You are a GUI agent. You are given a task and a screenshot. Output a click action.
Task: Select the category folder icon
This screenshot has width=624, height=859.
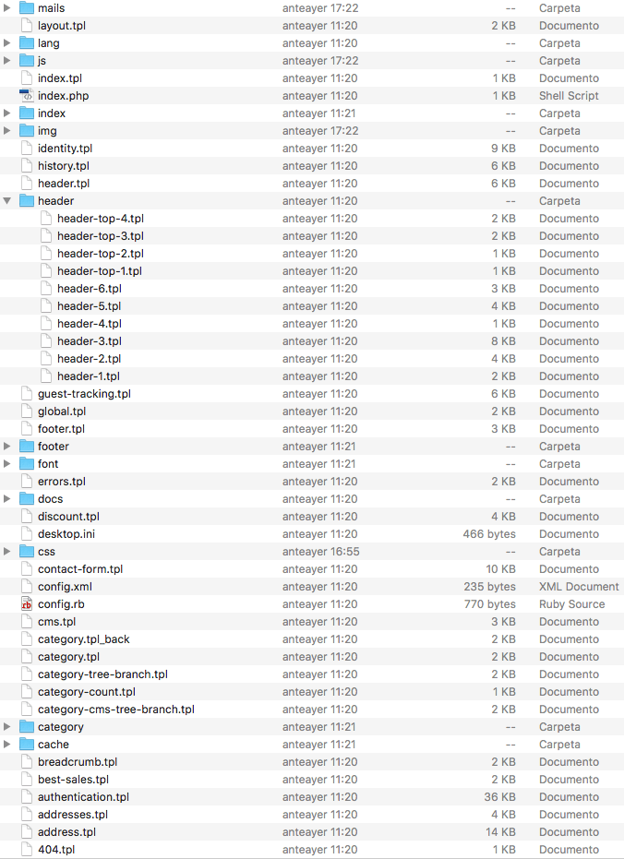click(x=26, y=727)
